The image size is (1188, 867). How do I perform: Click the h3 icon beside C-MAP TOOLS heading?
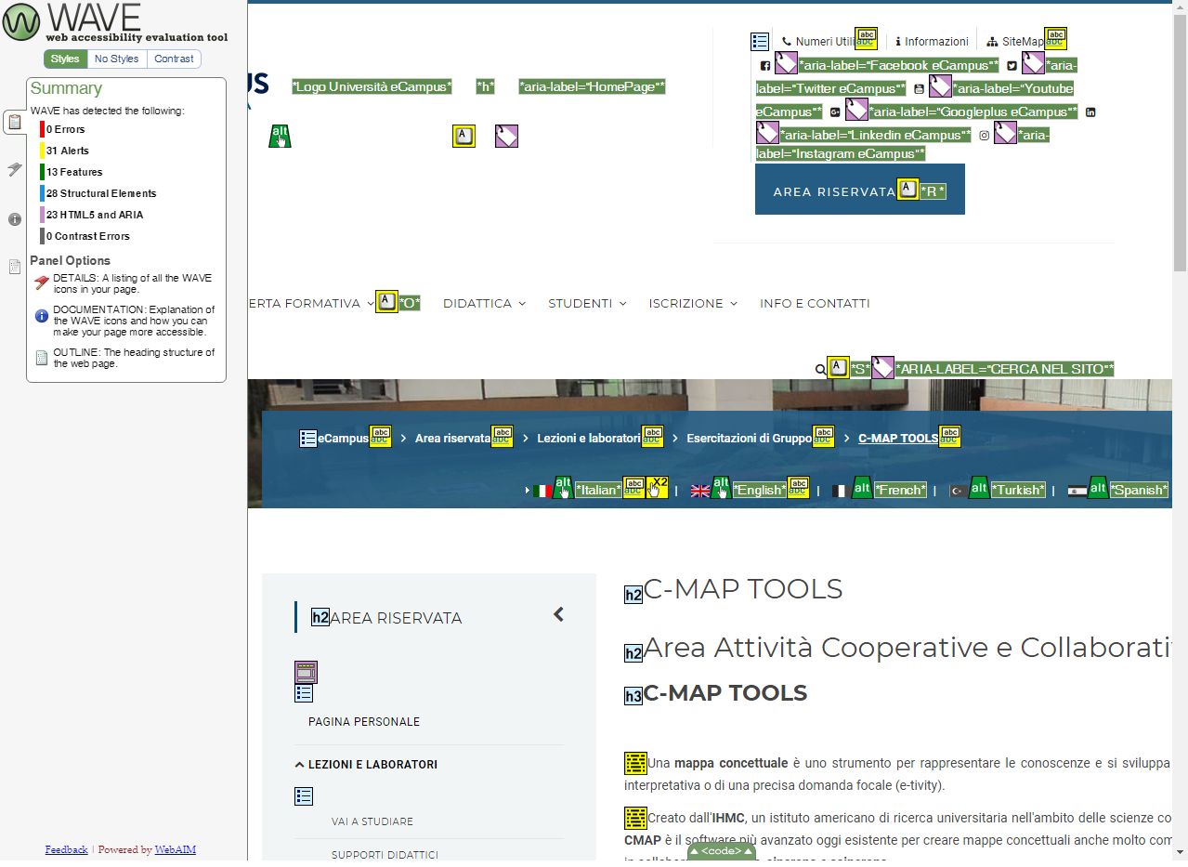tap(633, 696)
